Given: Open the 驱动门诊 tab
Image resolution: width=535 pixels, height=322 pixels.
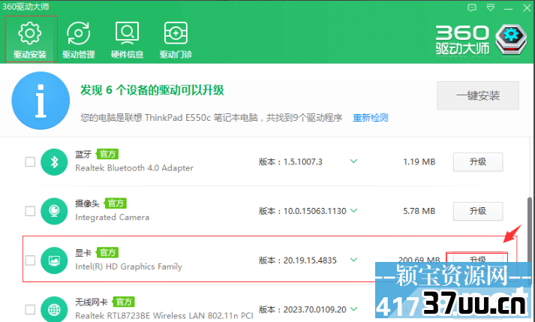Looking at the screenshot, I should point(176,40).
